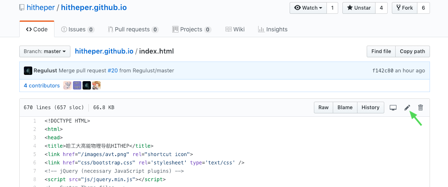Click line number 6
The height and width of the screenshot is (187, 448).
pos(35,163)
